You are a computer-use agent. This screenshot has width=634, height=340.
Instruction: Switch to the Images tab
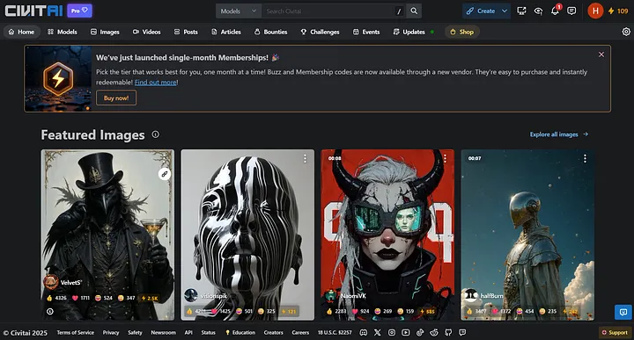pos(105,32)
